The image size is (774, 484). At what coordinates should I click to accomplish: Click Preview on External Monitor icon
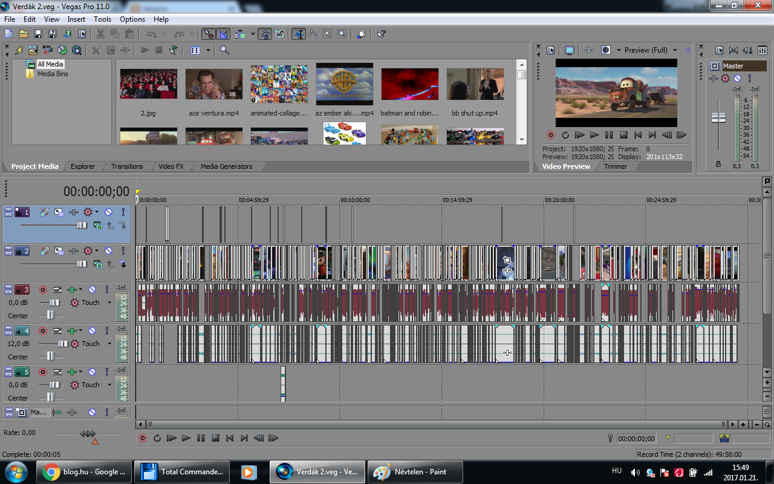click(x=569, y=50)
